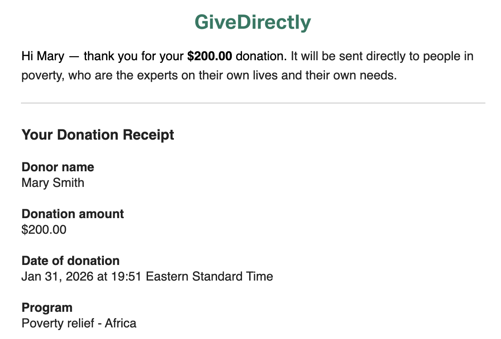Click the "Donor name" label
The height and width of the screenshot is (339, 501).
pyautogui.click(x=57, y=167)
